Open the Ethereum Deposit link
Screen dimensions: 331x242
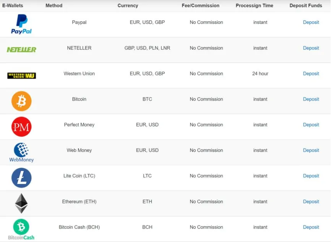point(311,202)
